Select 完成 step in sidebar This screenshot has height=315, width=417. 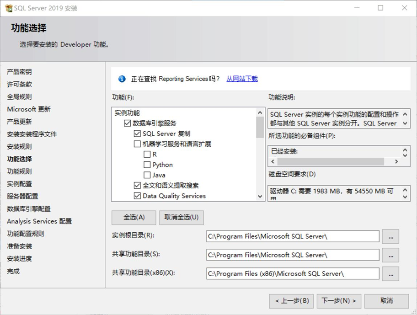[x=13, y=271]
